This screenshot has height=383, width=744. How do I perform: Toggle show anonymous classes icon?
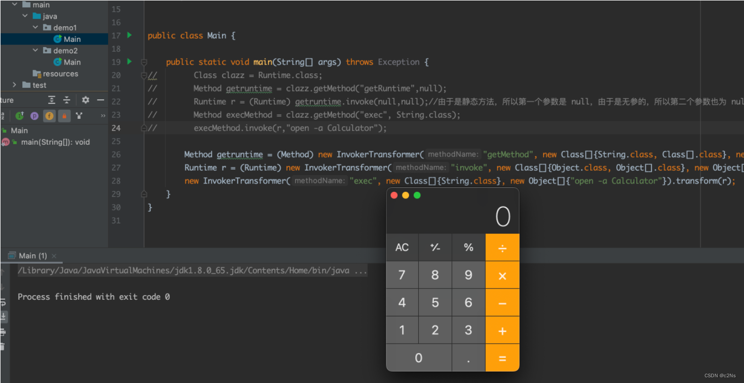[79, 116]
